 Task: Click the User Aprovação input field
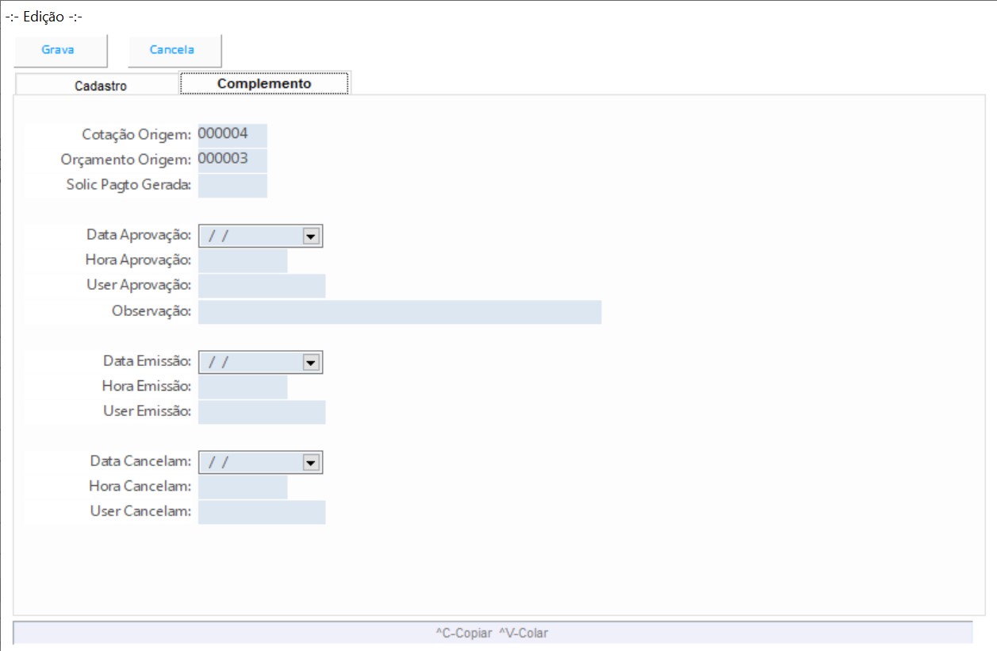[262, 286]
